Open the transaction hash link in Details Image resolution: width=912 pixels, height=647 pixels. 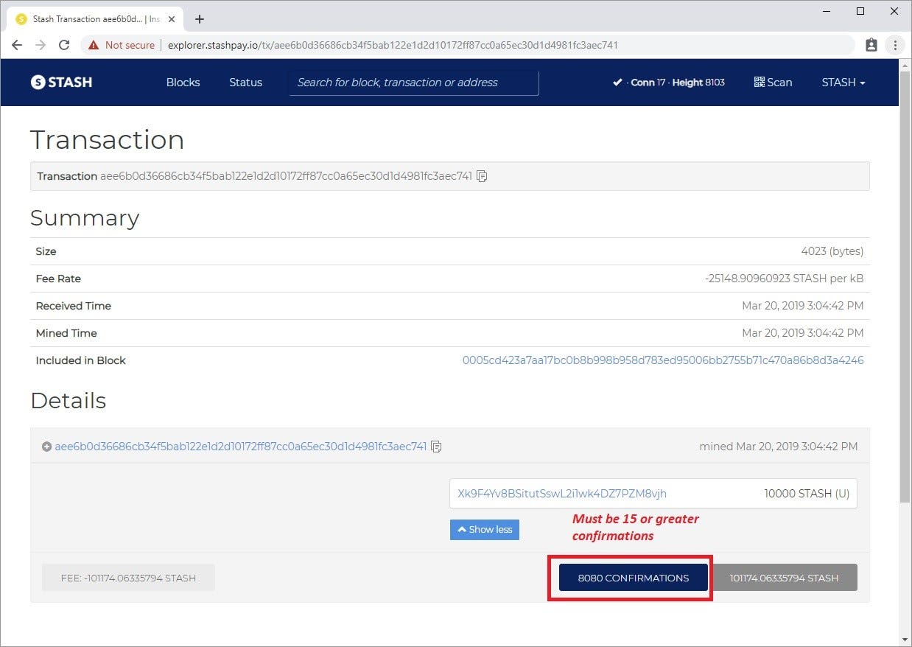[x=241, y=447]
